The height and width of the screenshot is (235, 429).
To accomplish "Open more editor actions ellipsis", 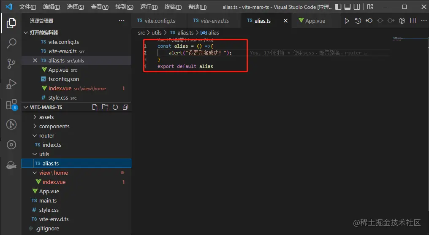I will tap(424, 21).
